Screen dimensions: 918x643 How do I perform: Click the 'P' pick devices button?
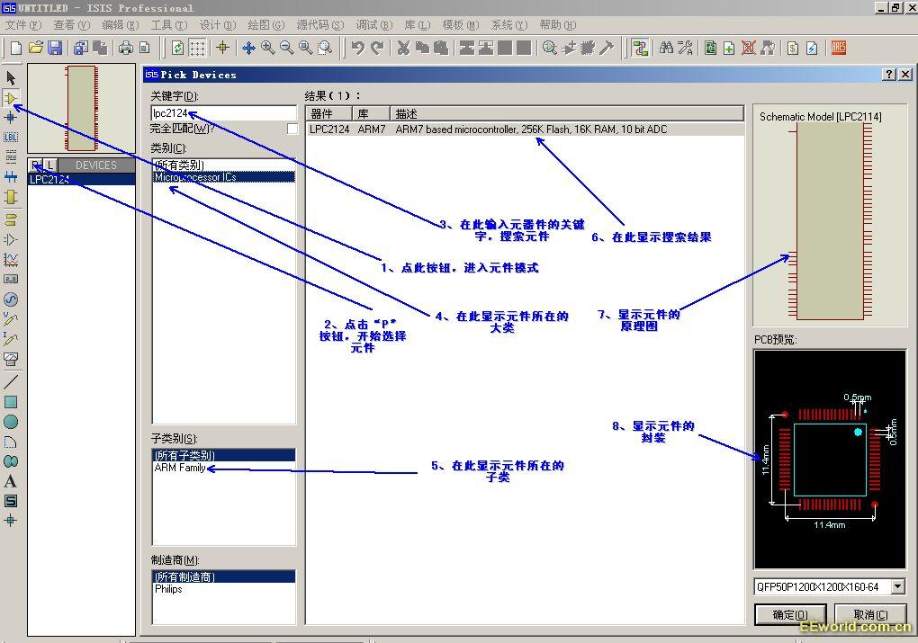click(x=36, y=165)
